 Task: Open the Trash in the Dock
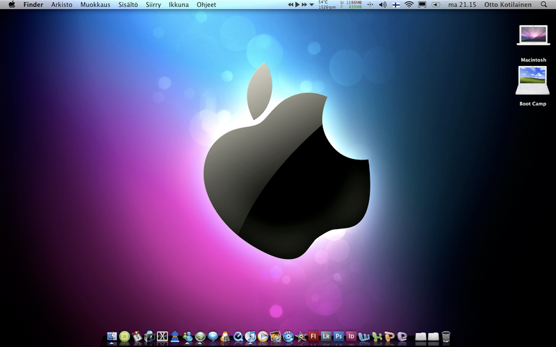tap(446, 337)
